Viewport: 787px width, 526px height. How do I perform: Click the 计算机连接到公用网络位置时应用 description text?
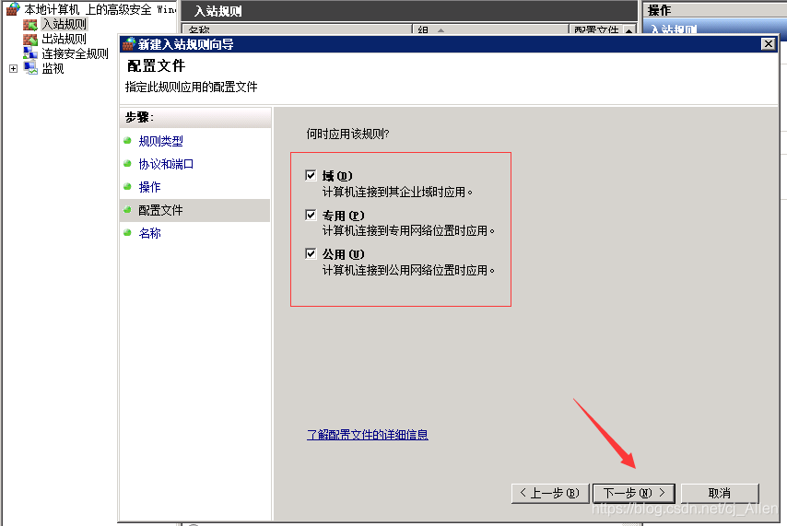point(408,270)
